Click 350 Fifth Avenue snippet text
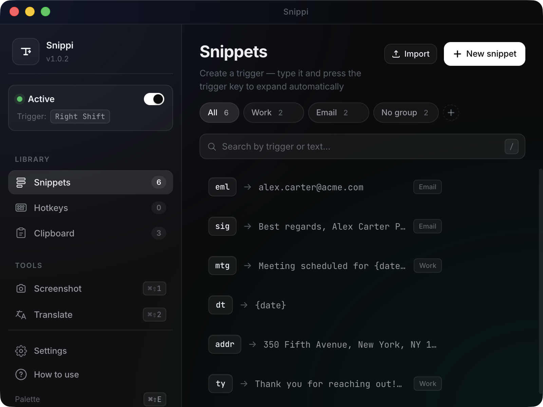Viewport: 543px width, 407px height. [x=350, y=345]
